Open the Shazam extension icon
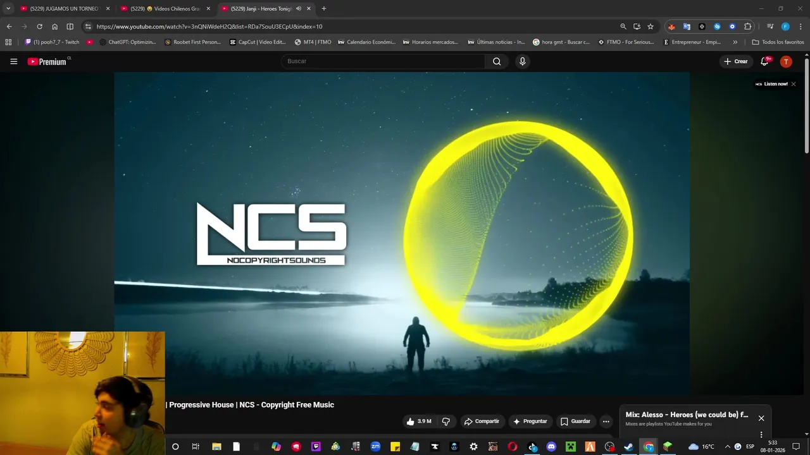 pos(717,27)
